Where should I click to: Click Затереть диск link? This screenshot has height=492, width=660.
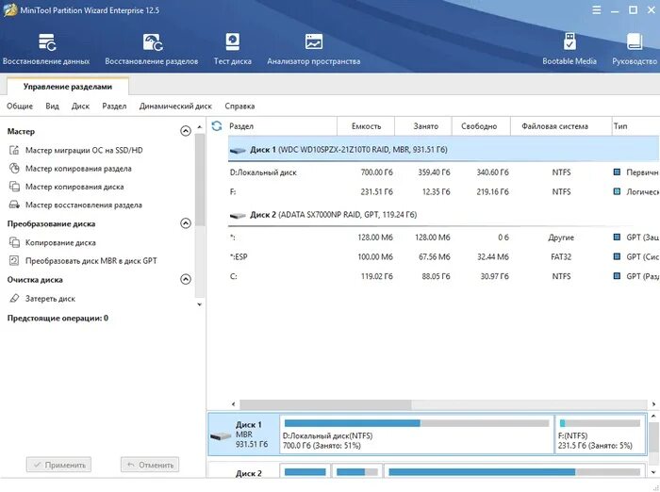pyautogui.click(x=50, y=299)
